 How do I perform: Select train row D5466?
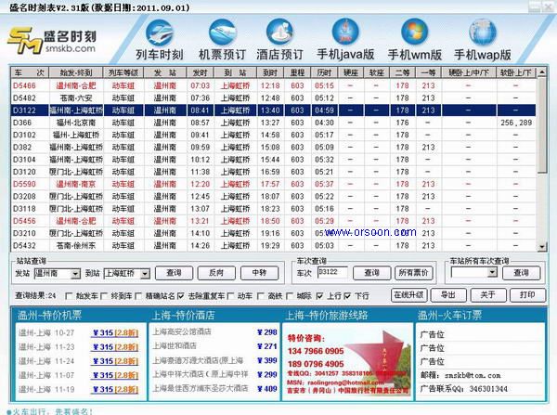pyautogui.click(x=274, y=85)
